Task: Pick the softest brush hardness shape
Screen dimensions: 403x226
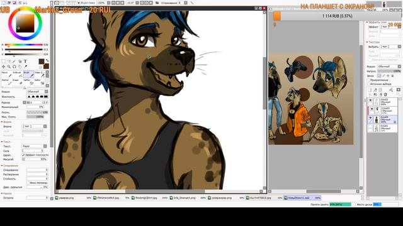Action: 29,97
